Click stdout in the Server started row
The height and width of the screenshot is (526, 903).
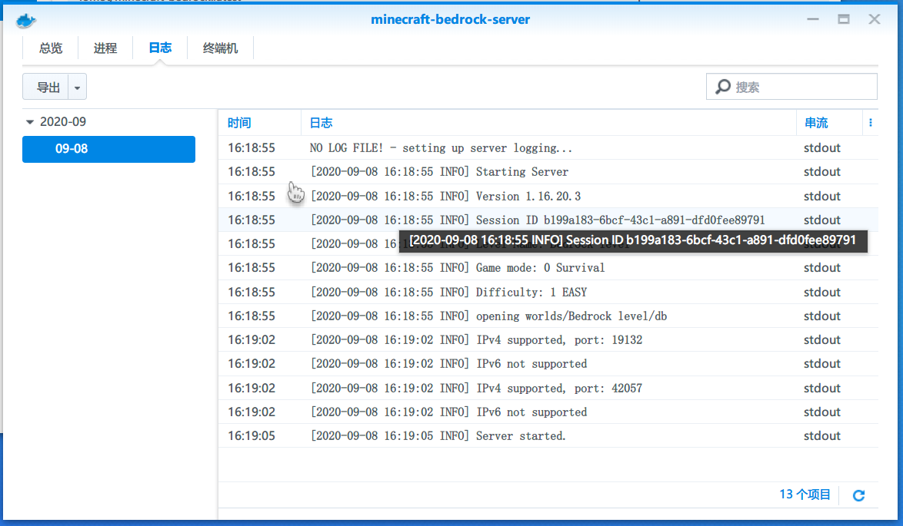(x=821, y=435)
